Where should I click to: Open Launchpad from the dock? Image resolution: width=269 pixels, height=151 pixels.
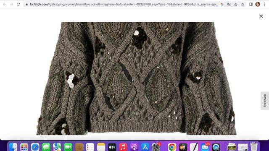pyautogui.click(x=24, y=147)
